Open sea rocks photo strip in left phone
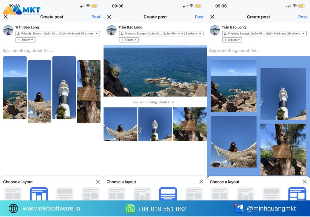Viewport: 310px width, 217px height. 15,88
